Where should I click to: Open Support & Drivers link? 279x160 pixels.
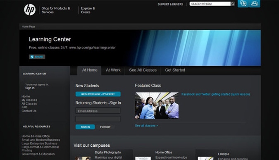(170, 4)
